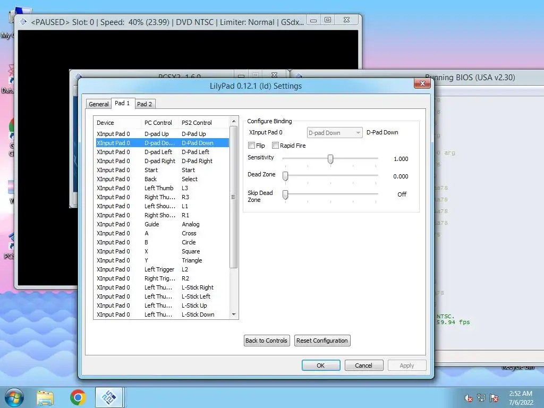The height and width of the screenshot is (408, 544).
Task: Click the Back to Controls button
Action: click(267, 341)
